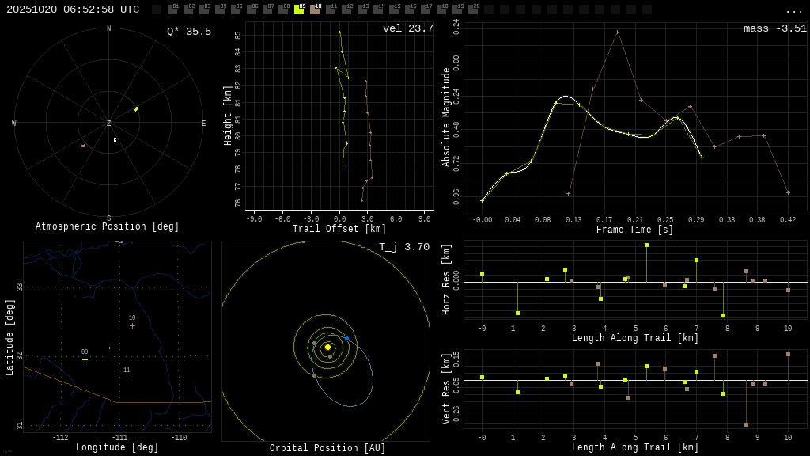This screenshot has height=456, width=810.
Task: Toggle the tan camera 10 indicator
Action: (315, 9)
